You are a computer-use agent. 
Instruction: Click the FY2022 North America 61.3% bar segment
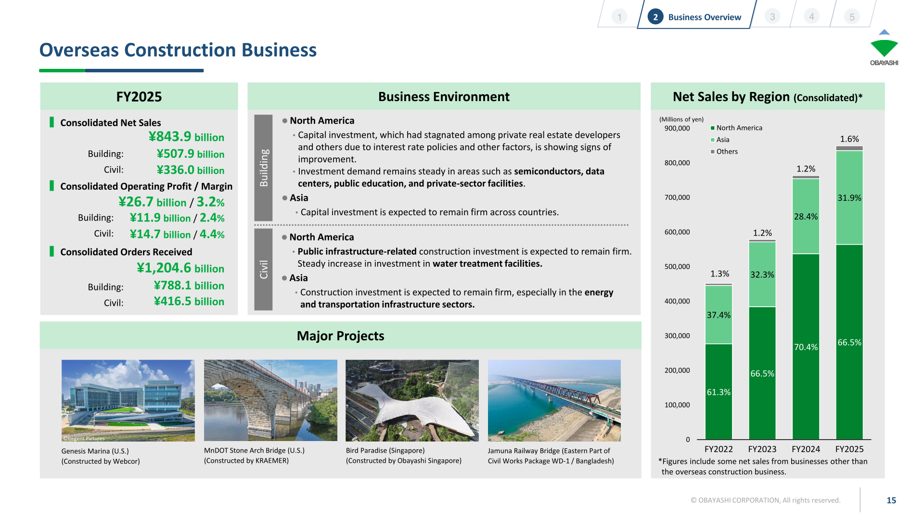(x=719, y=391)
